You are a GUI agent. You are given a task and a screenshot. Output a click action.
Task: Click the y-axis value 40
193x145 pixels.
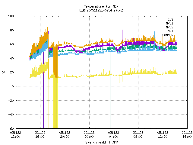[12, 58]
